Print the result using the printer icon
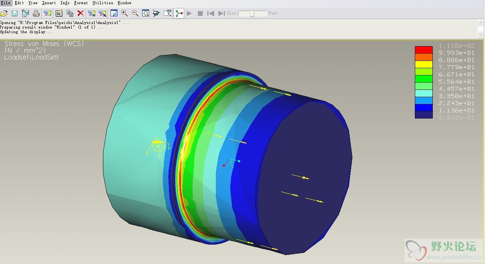 [36, 13]
